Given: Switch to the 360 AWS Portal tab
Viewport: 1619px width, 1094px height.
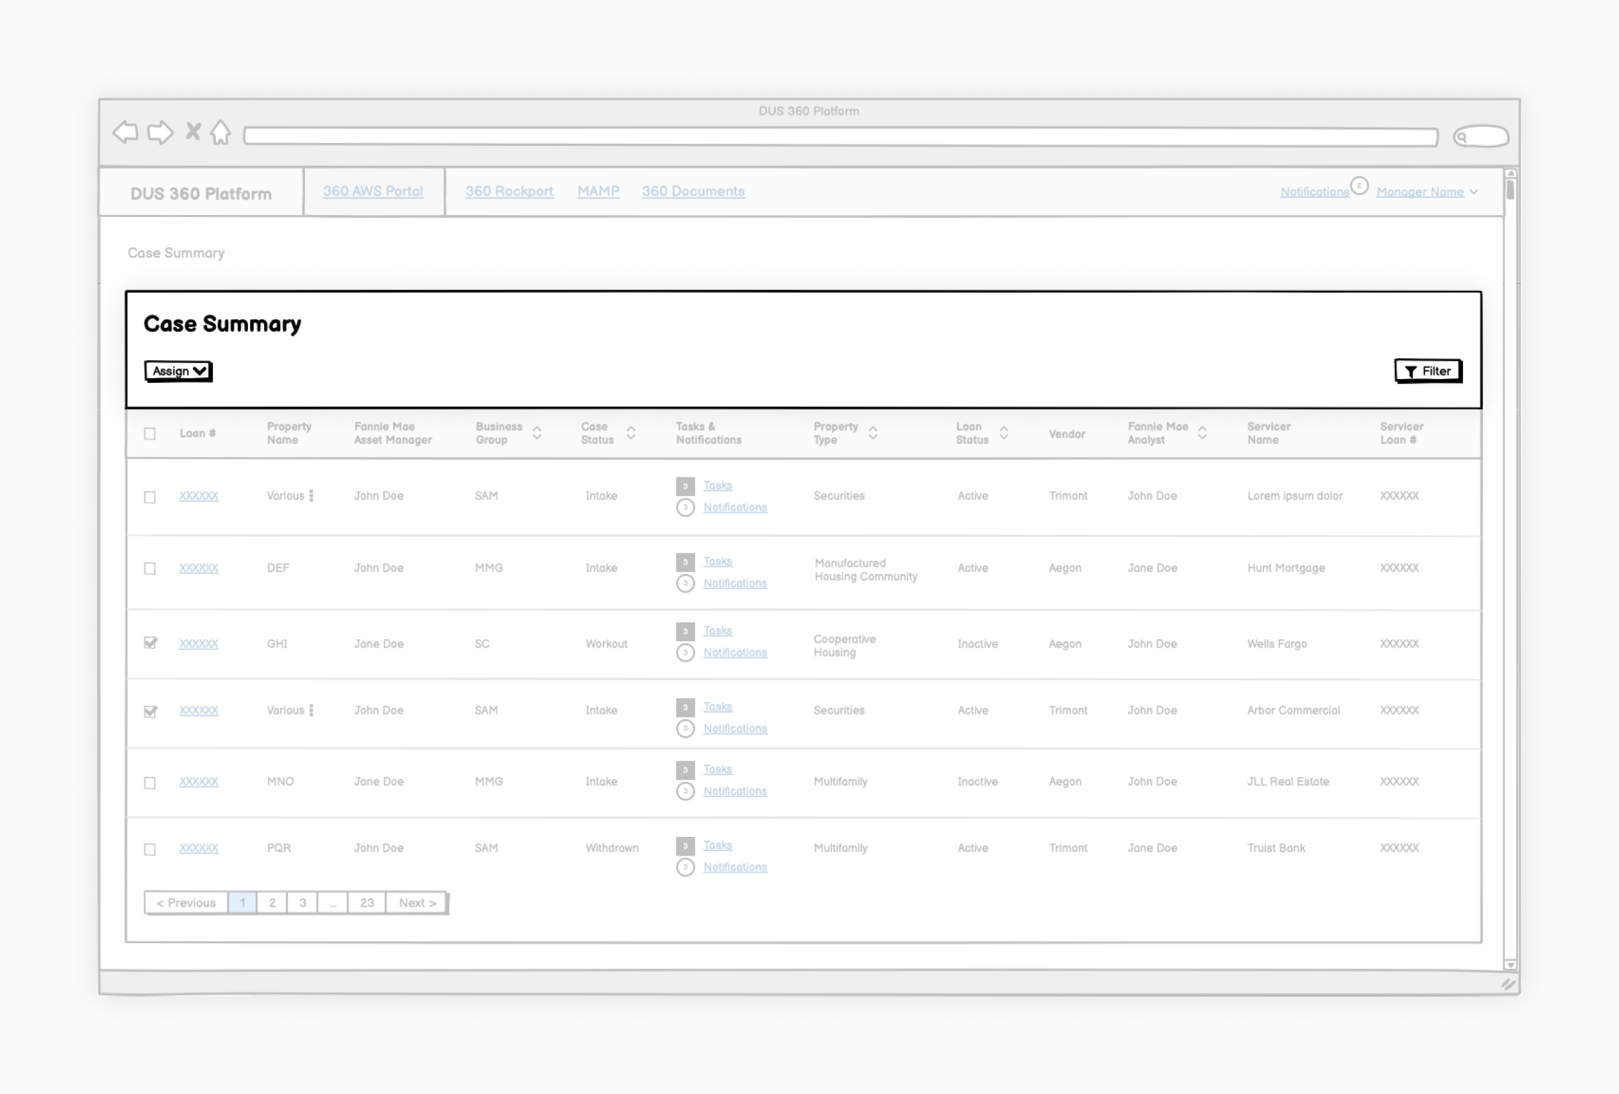Looking at the screenshot, I should coord(373,191).
